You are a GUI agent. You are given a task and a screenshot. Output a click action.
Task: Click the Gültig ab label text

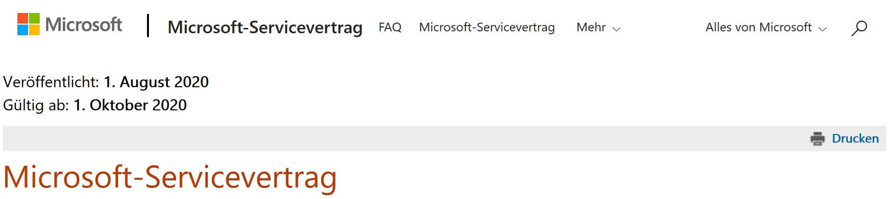36,106
